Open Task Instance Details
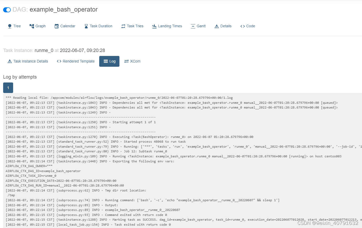The image size is (362, 228). [28, 61]
